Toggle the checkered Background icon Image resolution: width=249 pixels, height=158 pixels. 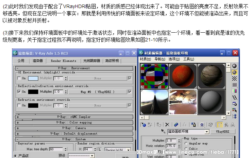[234, 79]
